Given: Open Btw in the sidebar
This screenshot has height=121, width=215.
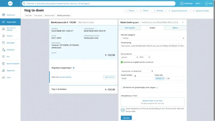Looking at the screenshot, I should coord(10,56).
